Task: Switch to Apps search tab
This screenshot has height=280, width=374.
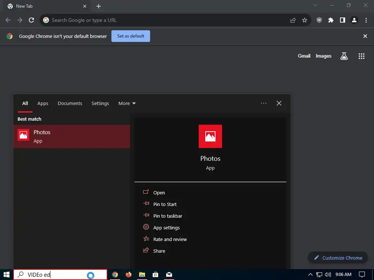Action: pyautogui.click(x=43, y=103)
